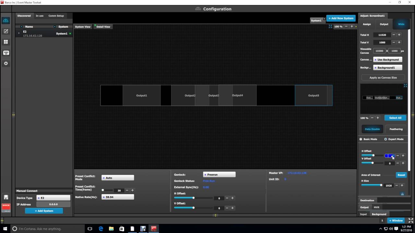The height and width of the screenshot is (233, 415).
Task: Decrease Total V with minus stepper
Action: (x=394, y=42)
